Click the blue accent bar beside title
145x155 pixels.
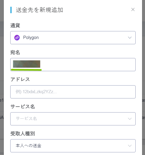coord(11,10)
